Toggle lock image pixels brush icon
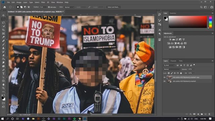This screenshot has width=215, height=121. click(172, 73)
